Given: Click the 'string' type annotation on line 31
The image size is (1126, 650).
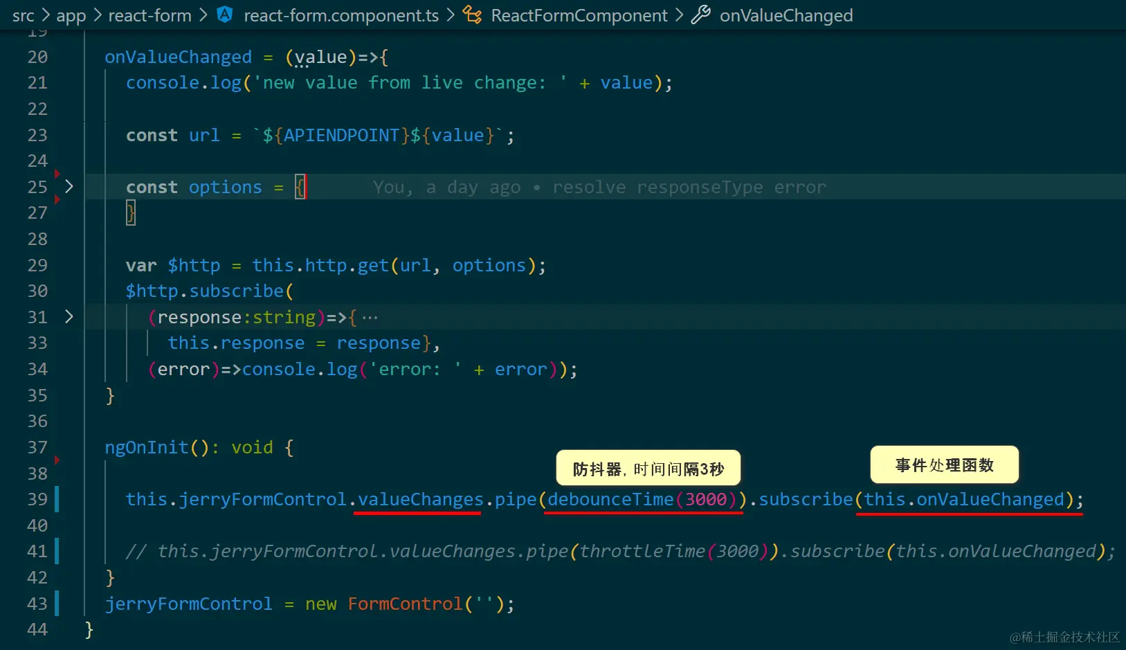Looking at the screenshot, I should pyautogui.click(x=284, y=317).
